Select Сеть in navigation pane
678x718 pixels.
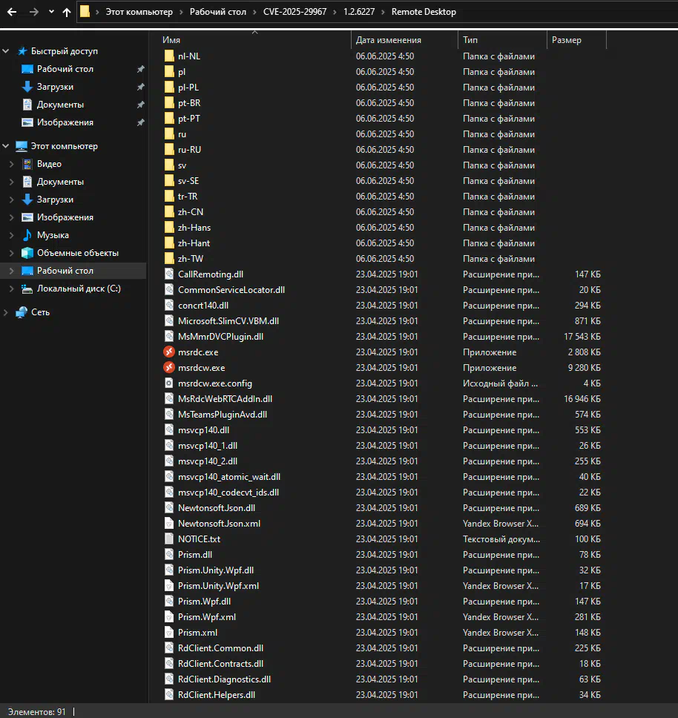click(40, 312)
